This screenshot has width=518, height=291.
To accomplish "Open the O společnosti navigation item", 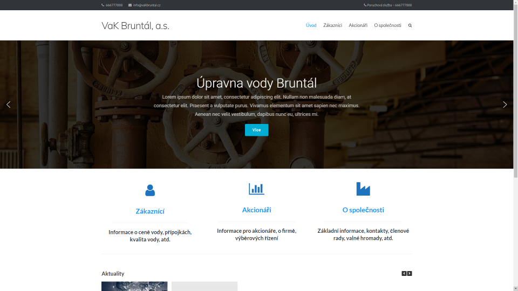I will 387,25.
